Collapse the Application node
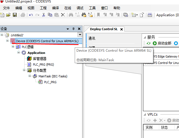Image resolution: width=179 pixels, height=138 pixels. click(x=18, y=52)
